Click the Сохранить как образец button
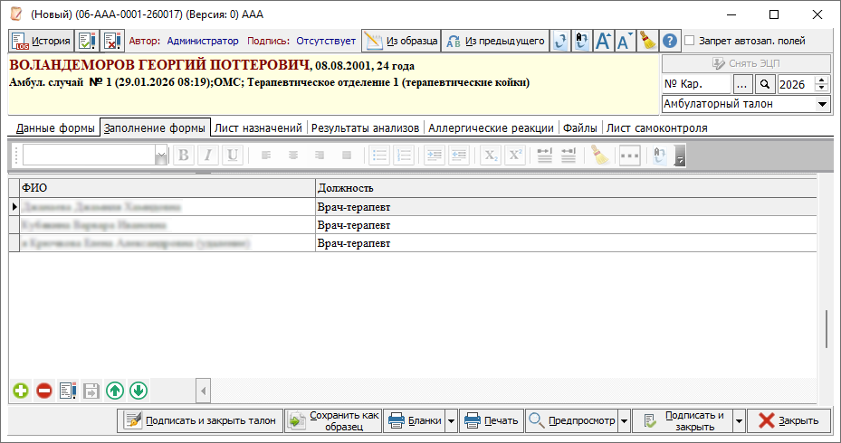Viewport: 841px width, 443px height. pyautogui.click(x=333, y=420)
